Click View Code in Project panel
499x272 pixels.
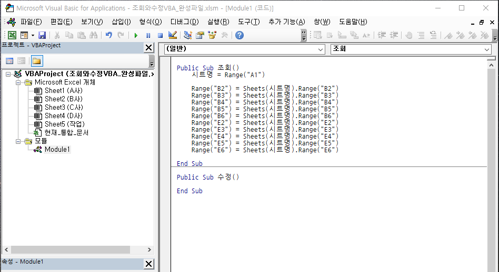coord(10,61)
